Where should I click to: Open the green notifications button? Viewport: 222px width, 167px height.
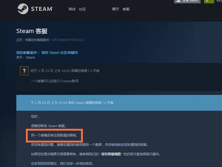coord(209,1)
